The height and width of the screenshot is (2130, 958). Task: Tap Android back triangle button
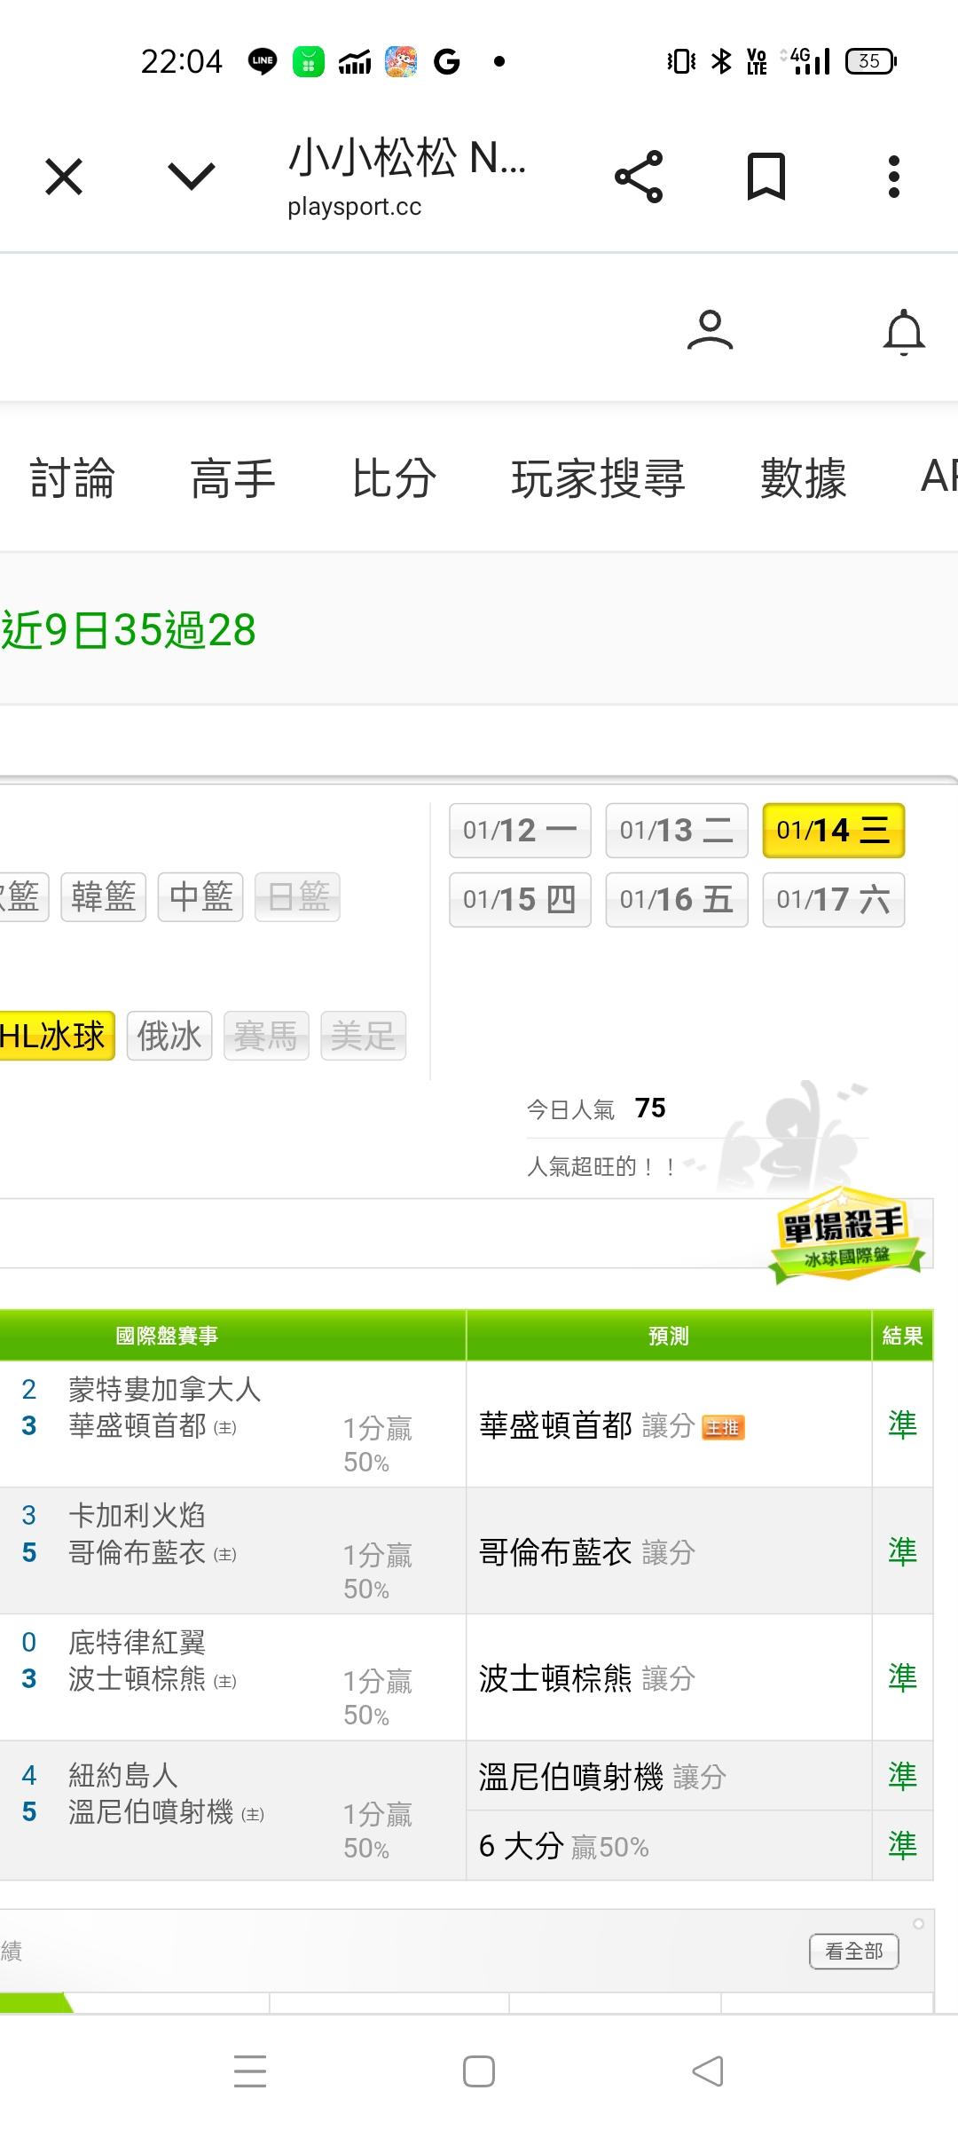[x=708, y=2071]
